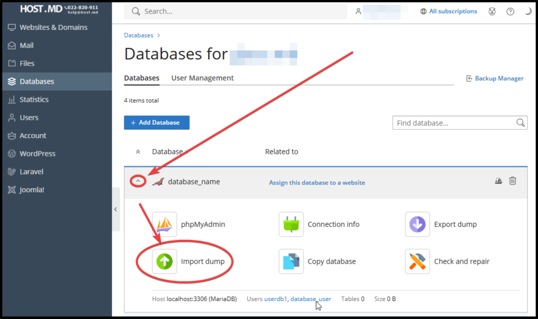Open the help question mark icon
The height and width of the screenshot is (319, 538).
pos(510,12)
